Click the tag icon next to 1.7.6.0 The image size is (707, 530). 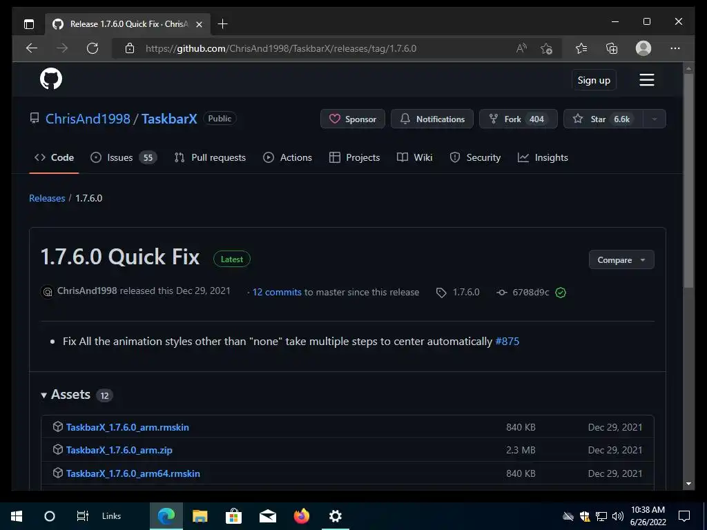[x=441, y=293]
